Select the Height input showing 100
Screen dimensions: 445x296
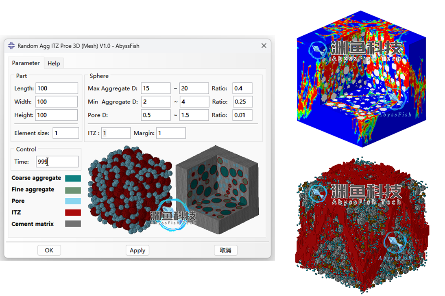[x=57, y=115]
